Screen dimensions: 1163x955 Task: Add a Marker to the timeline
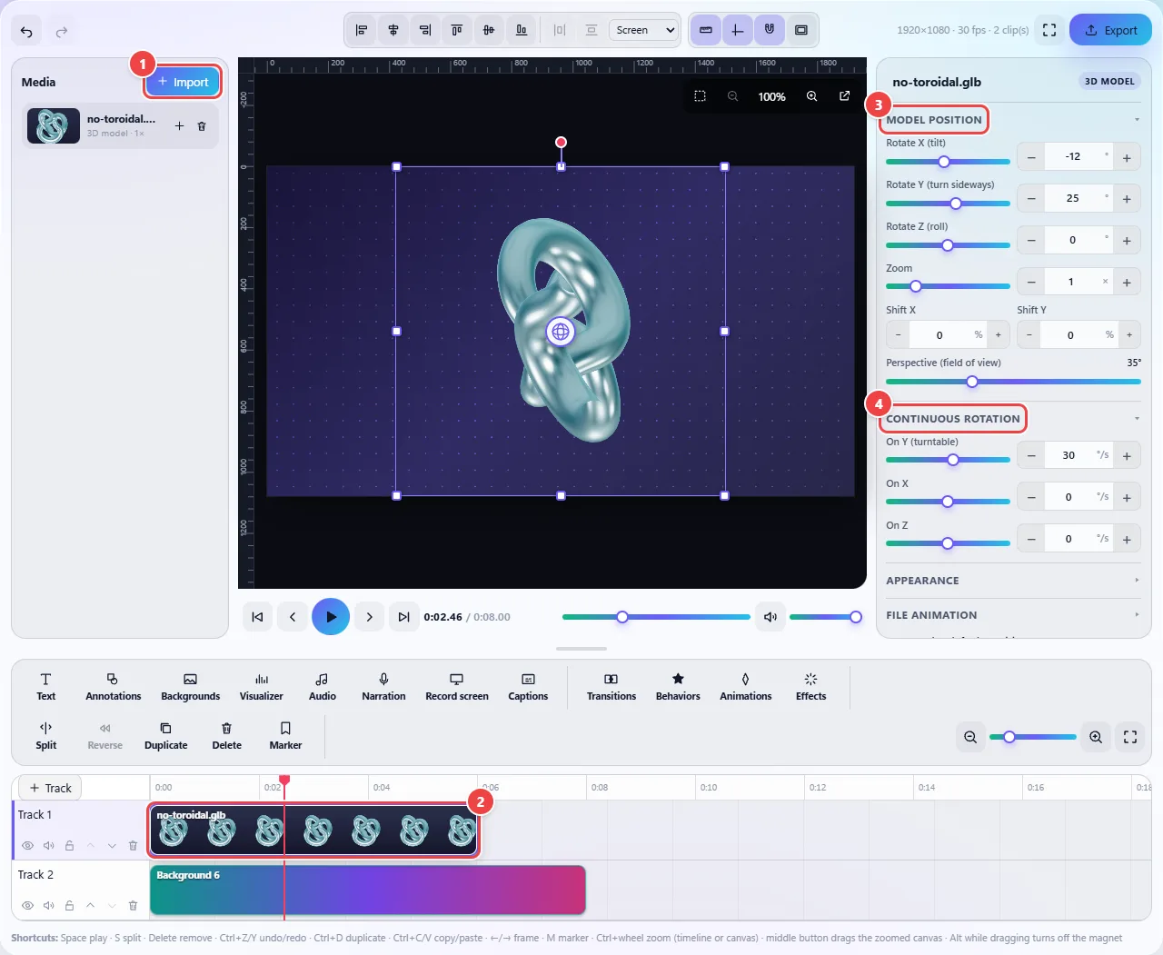tap(285, 736)
